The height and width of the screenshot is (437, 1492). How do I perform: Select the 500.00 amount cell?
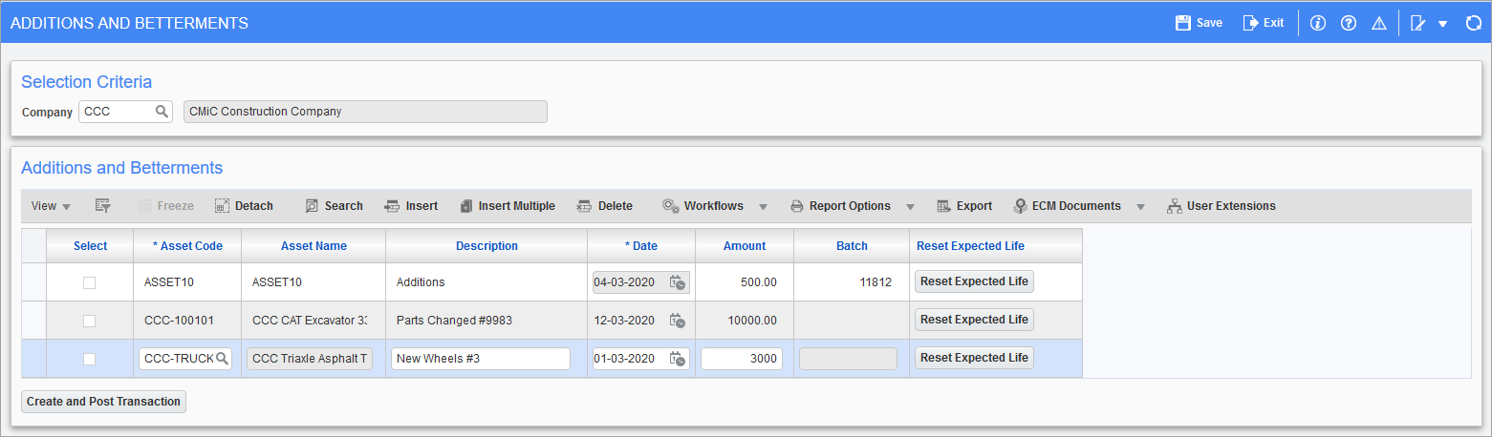tap(745, 282)
